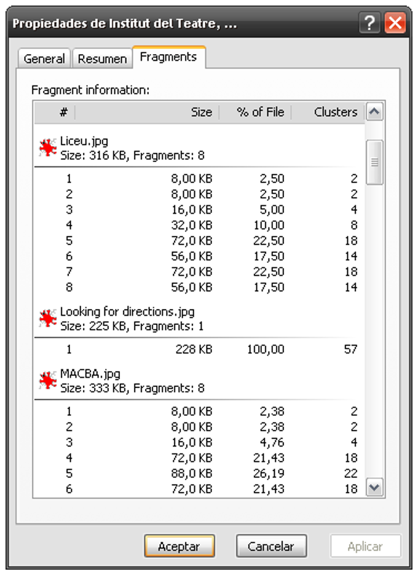Click the help question mark in title bar
The width and height of the screenshot is (418, 573).
click(369, 23)
